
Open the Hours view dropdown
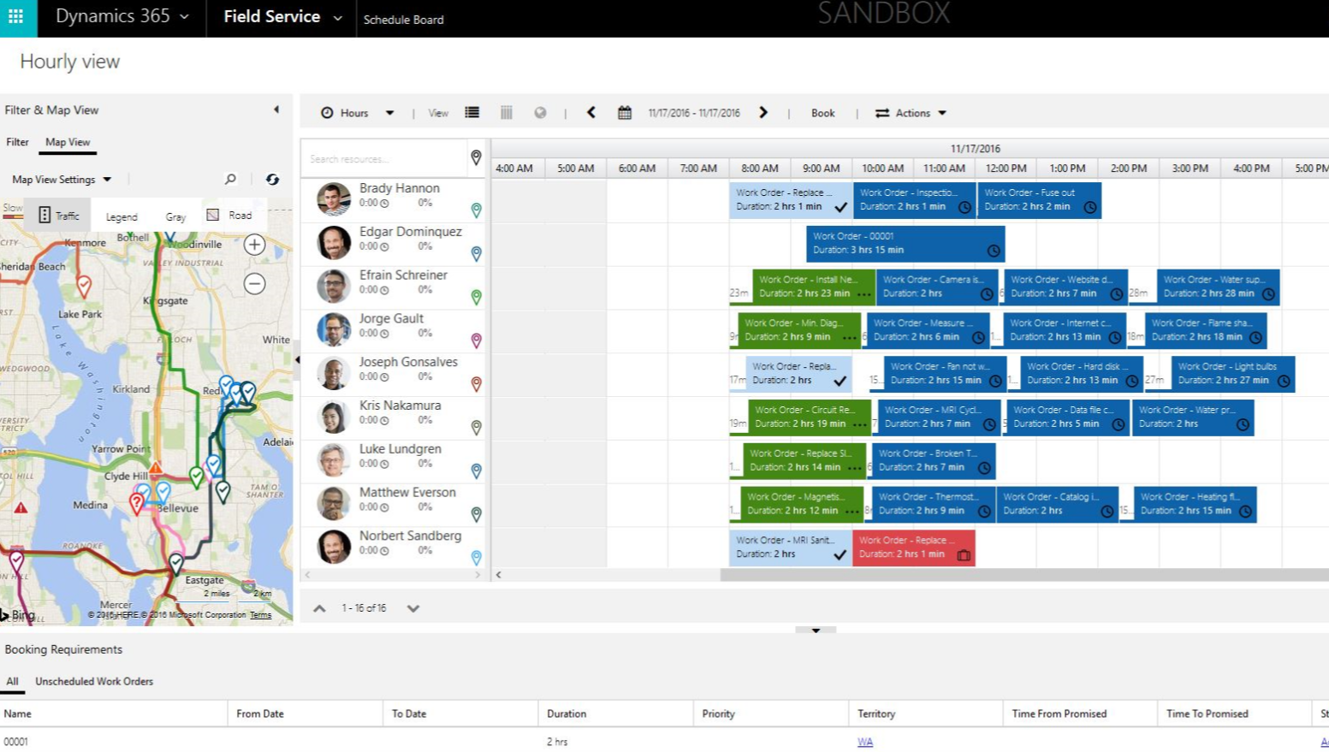357,113
